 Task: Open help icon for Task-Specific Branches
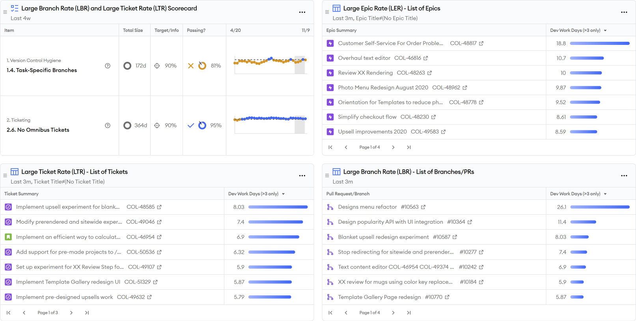pyautogui.click(x=108, y=66)
